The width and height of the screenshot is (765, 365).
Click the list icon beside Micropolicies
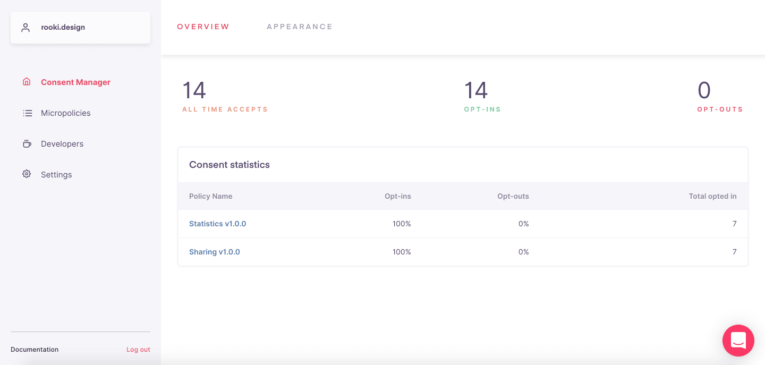pos(27,113)
